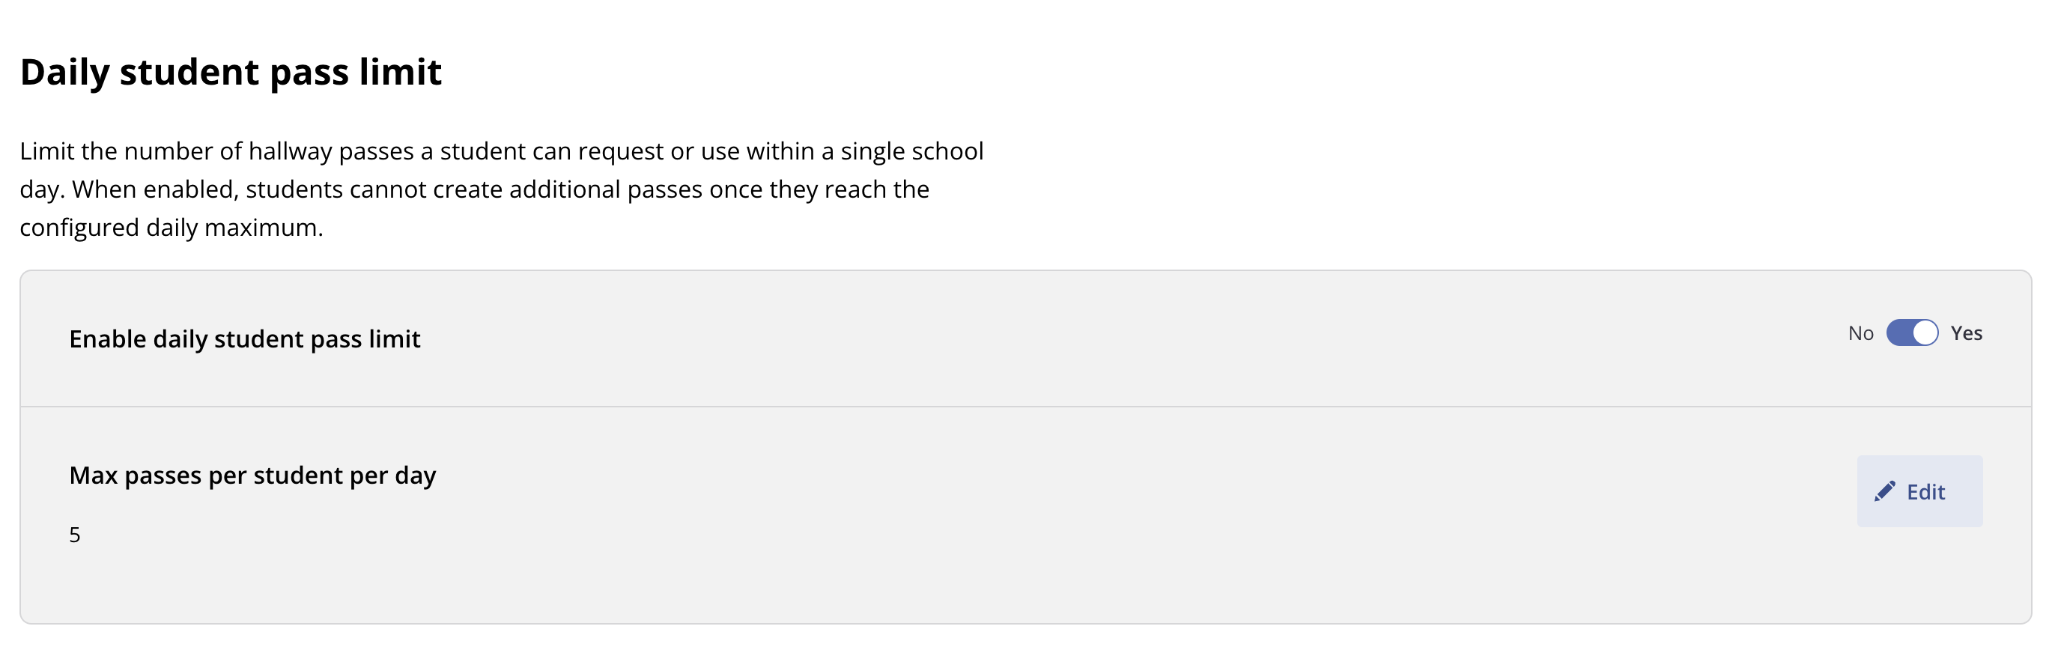Select the "Yes" label beside the switch
The width and height of the screenshot is (2061, 653).
[1966, 333]
